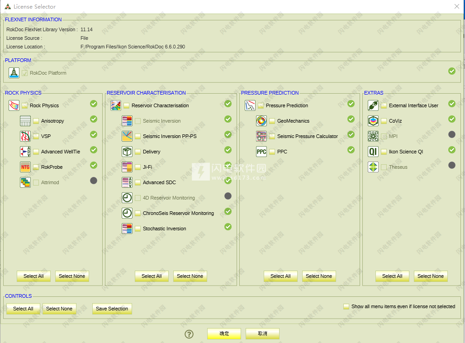Screen dimensions: 465x343
Task: Confirm with the 确定 button
Action: point(224,334)
